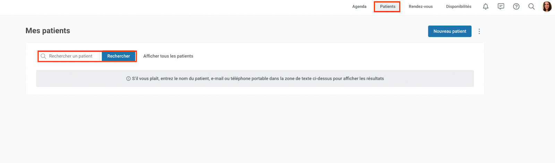Follow the Afficher tous les patients link

(168, 56)
